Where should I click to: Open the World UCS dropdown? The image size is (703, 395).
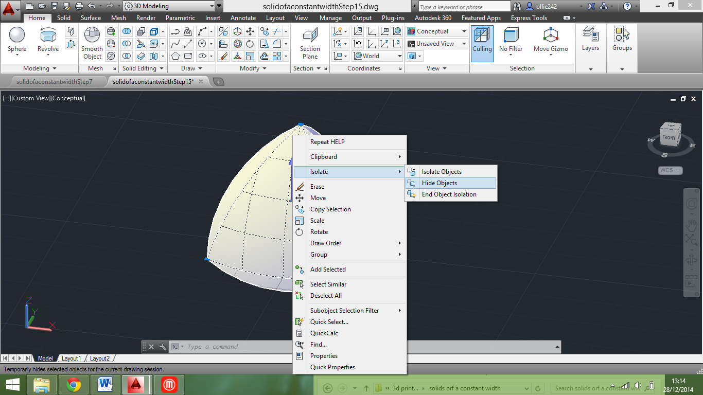[x=378, y=56]
